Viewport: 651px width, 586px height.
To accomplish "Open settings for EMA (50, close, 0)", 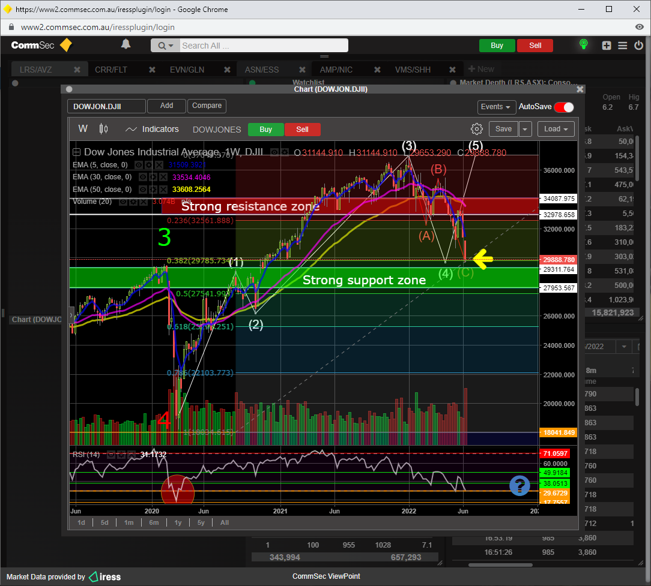I will pos(153,190).
